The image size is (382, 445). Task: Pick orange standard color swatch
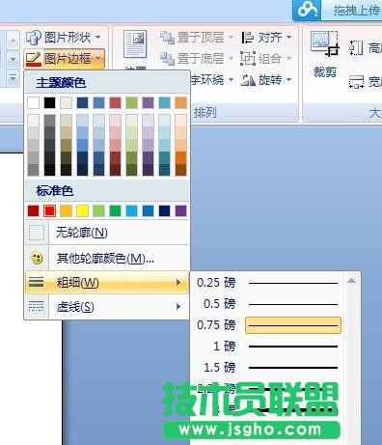click(x=66, y=210)
